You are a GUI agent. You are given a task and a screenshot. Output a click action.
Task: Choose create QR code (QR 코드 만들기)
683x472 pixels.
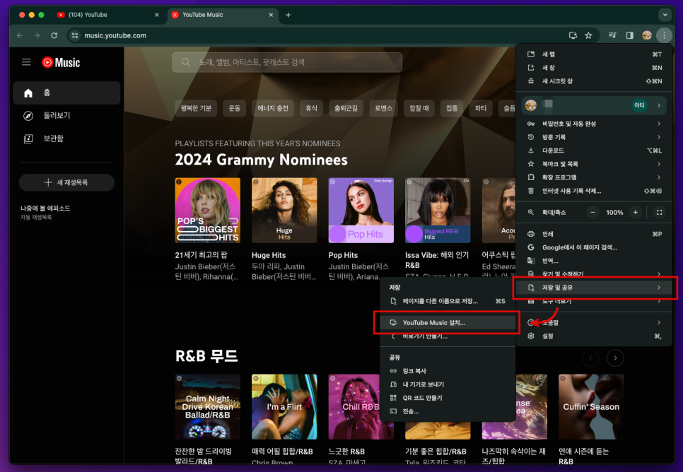point(448,398)
